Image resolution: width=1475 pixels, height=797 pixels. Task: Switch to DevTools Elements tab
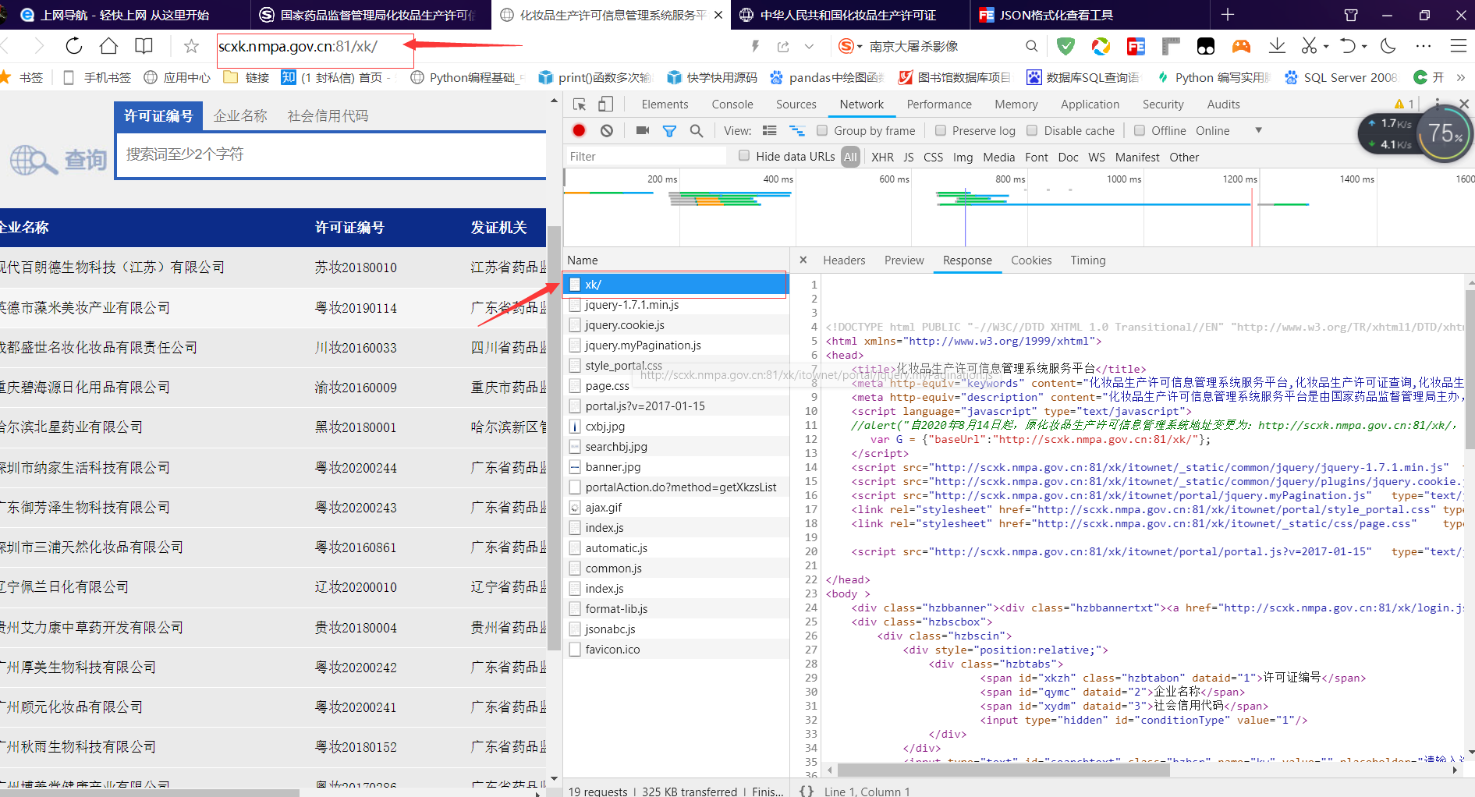coord(665,104)
